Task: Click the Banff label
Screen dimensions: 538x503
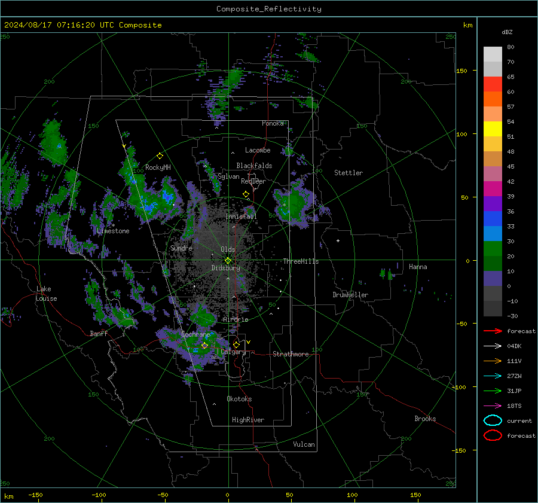Action: pyautogui.click(x=99, y=333)
